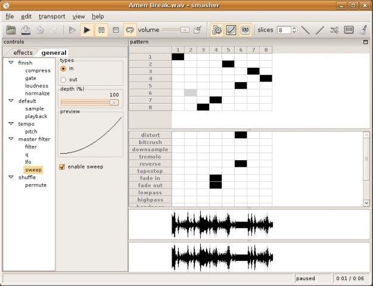This screenshot has width=373, height=286.
Task: Open the edit menu
Action: (x=26, y=17)
